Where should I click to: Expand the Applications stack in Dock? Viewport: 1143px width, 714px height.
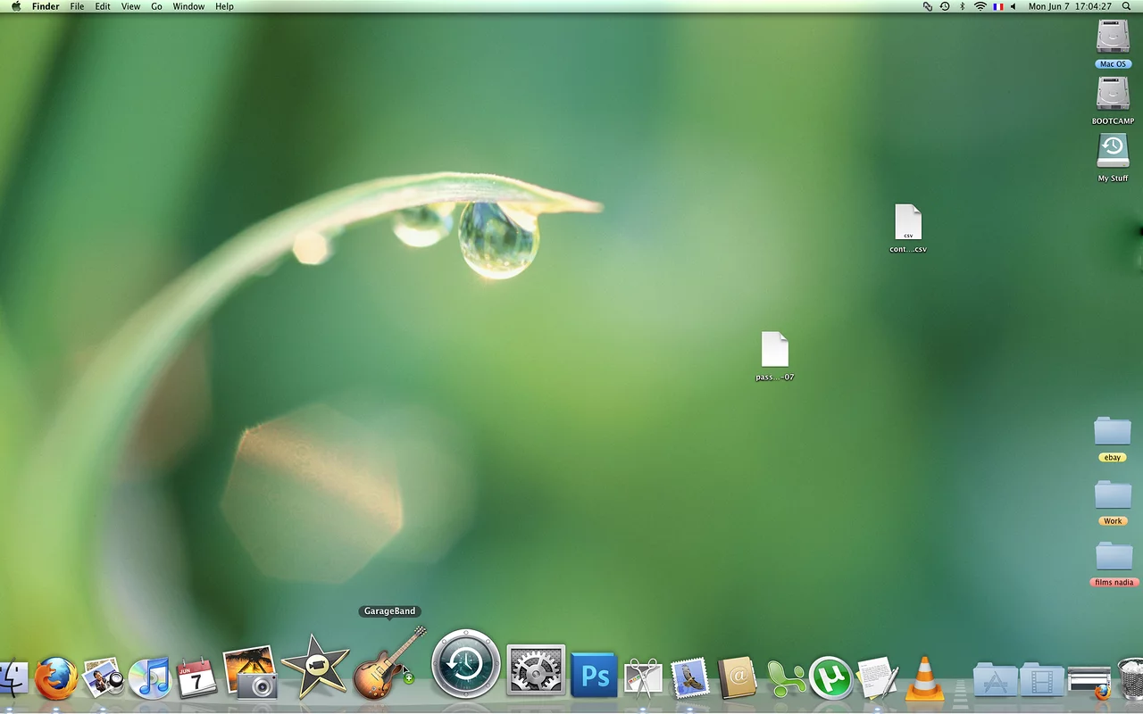tap(995, 680)
